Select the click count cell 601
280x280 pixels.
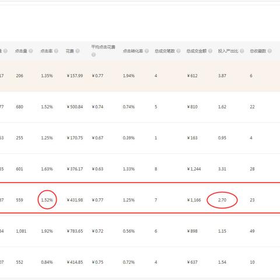[x=19, y=169]
